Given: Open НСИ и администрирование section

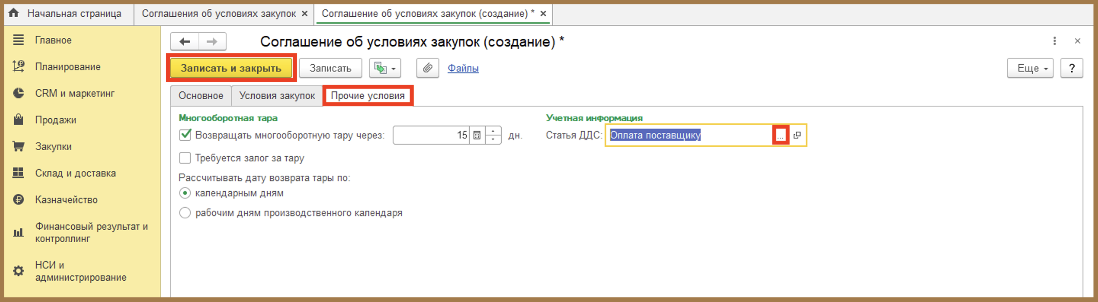Looking at the screenshot, I should [80, 271].
